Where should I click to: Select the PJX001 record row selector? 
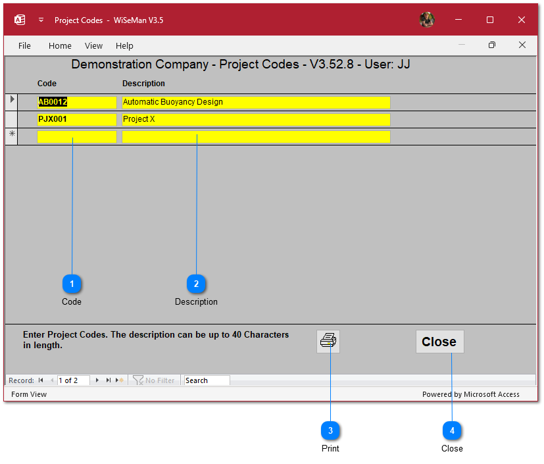[x=11, y=120]
